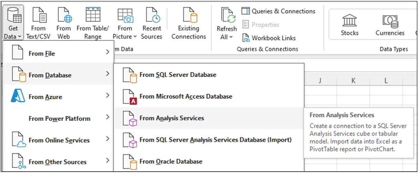
Task: Select the Currencies data type icon
Action: [x=390, y=21]
